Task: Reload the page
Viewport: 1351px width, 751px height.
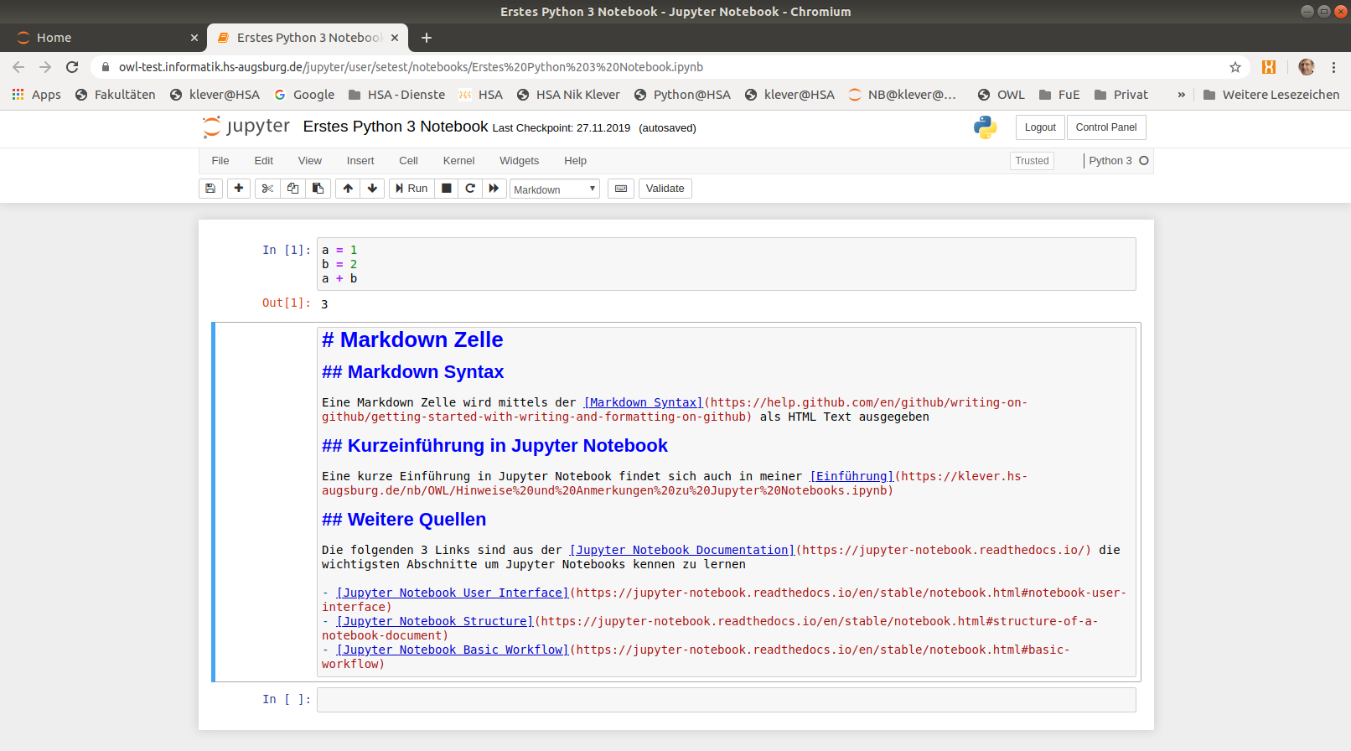Action: coord(72,67)
